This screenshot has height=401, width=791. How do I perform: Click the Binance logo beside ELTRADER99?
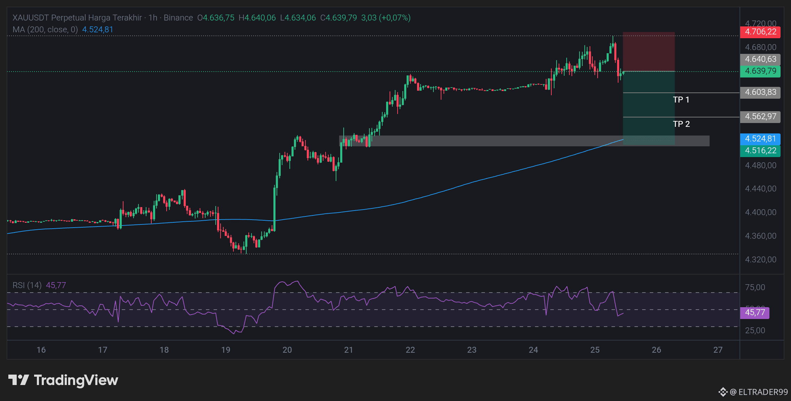tap(723, 392)
